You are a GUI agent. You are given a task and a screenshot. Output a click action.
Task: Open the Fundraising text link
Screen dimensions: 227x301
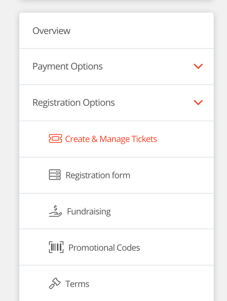coord(89,212)
